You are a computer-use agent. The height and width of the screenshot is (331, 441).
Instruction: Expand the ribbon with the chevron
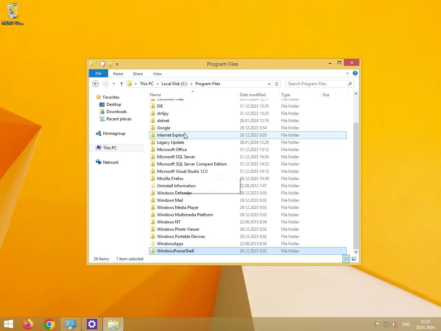tap(347, 73)
